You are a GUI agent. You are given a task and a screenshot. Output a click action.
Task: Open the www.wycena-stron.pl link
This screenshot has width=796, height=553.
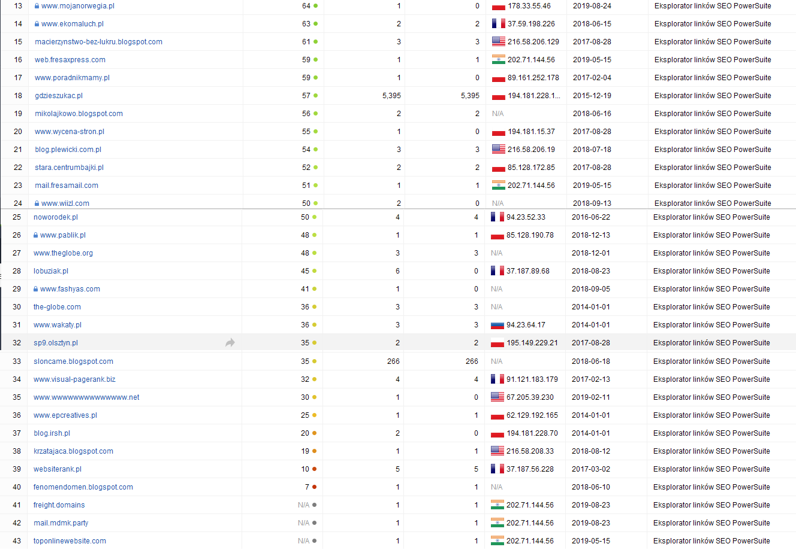click(70, 132)
